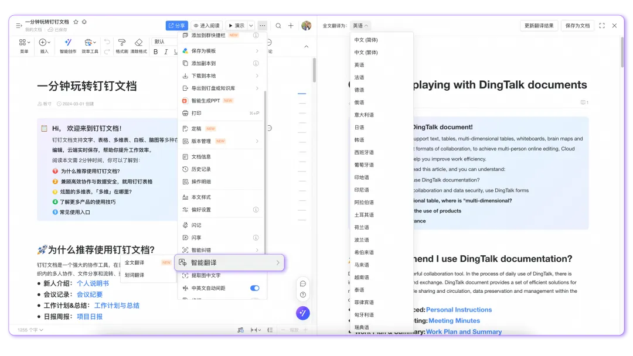The height and width of the screenshot is (356, 633).
Task: Select the 格式刷 format painter
Action: coord(121,46)
